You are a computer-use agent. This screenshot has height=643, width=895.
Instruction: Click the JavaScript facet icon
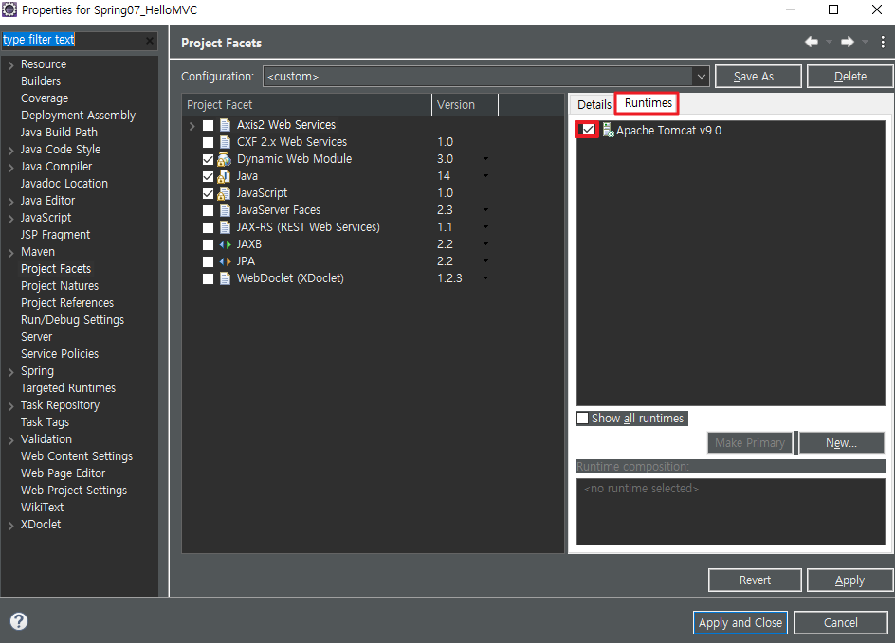pyautogui.click(x=225, y=193)
